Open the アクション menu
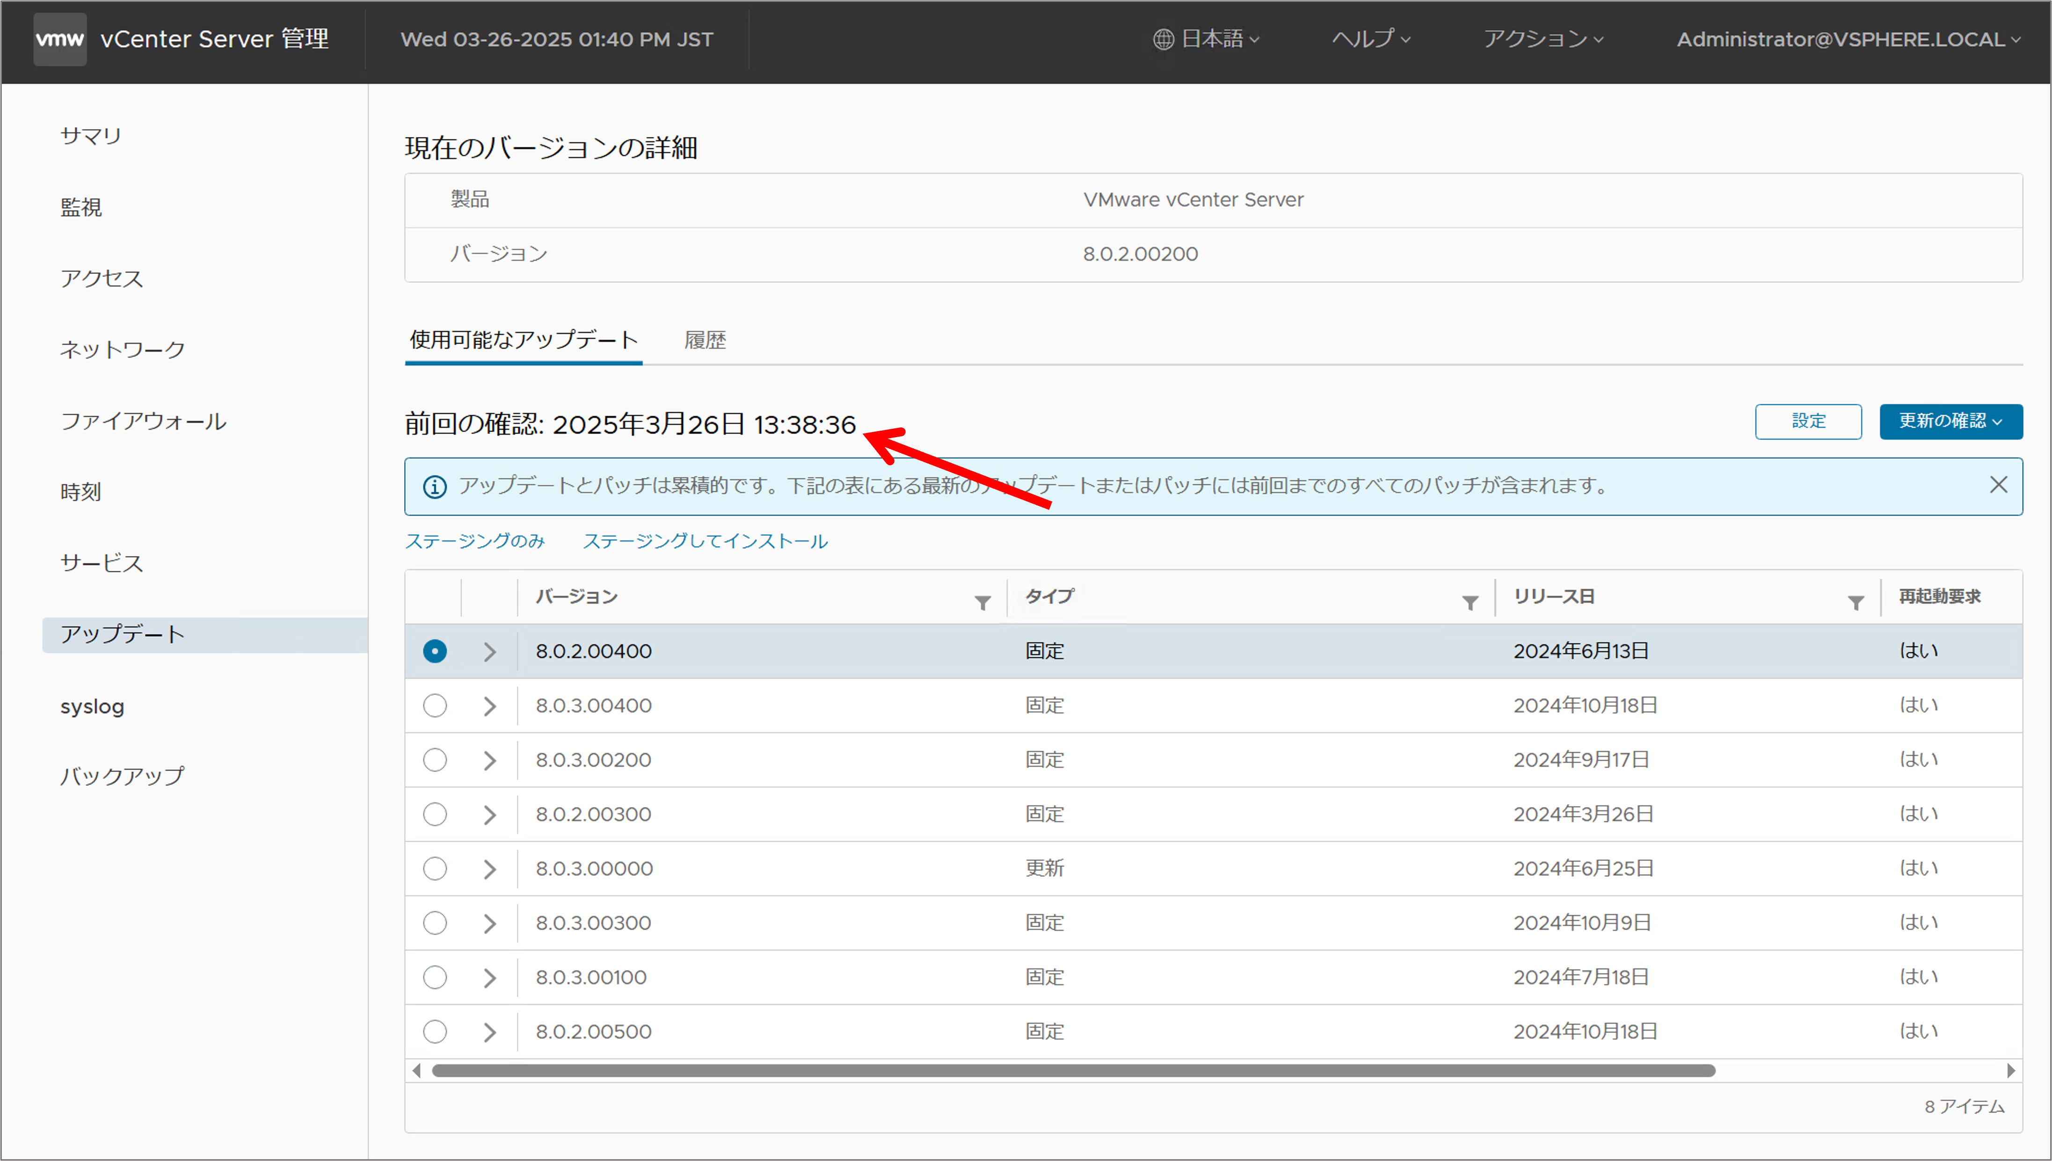Viewport: 2052px width, 1161px height. pyautogui.click(x=1543, y=39)
